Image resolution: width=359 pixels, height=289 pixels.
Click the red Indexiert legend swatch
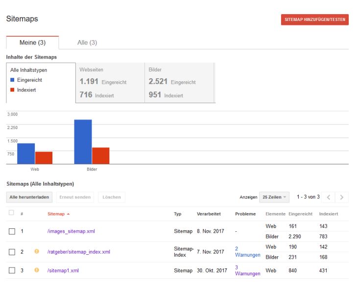(12, 90)
